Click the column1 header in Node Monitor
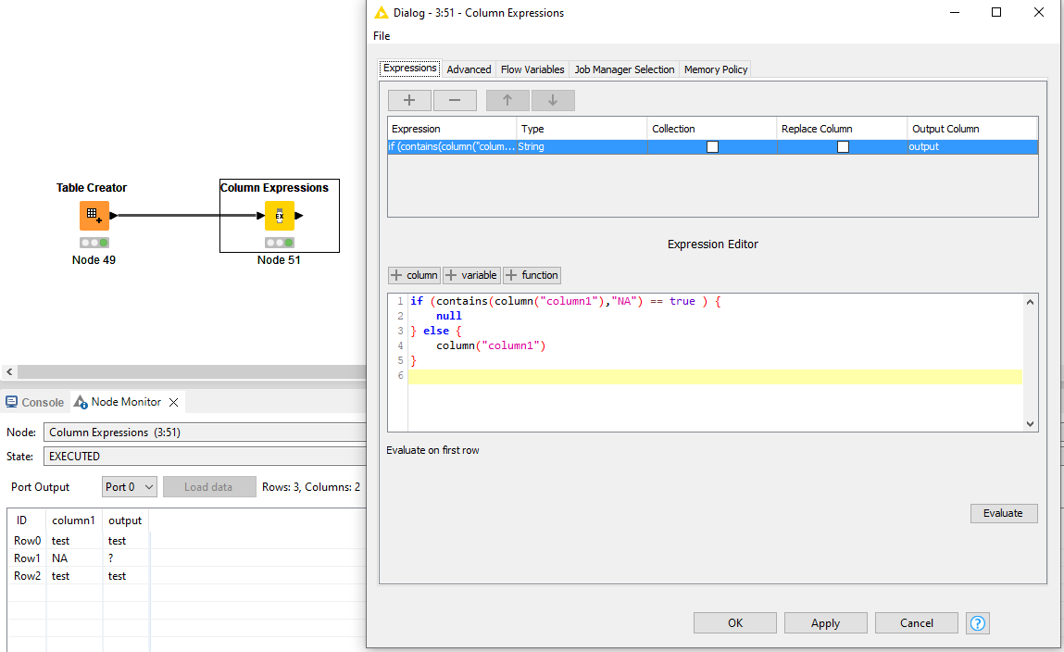 (73, 520)
